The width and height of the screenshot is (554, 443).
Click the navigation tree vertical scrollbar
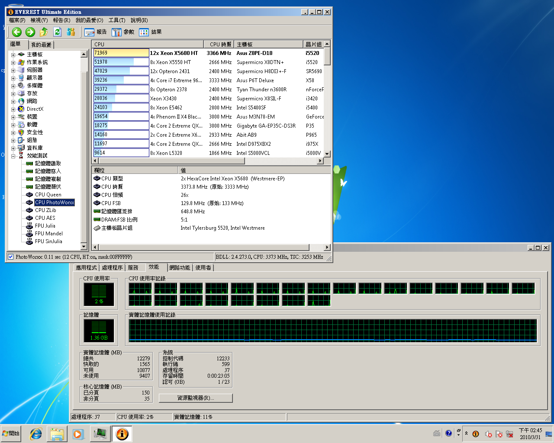pos(84,151)
